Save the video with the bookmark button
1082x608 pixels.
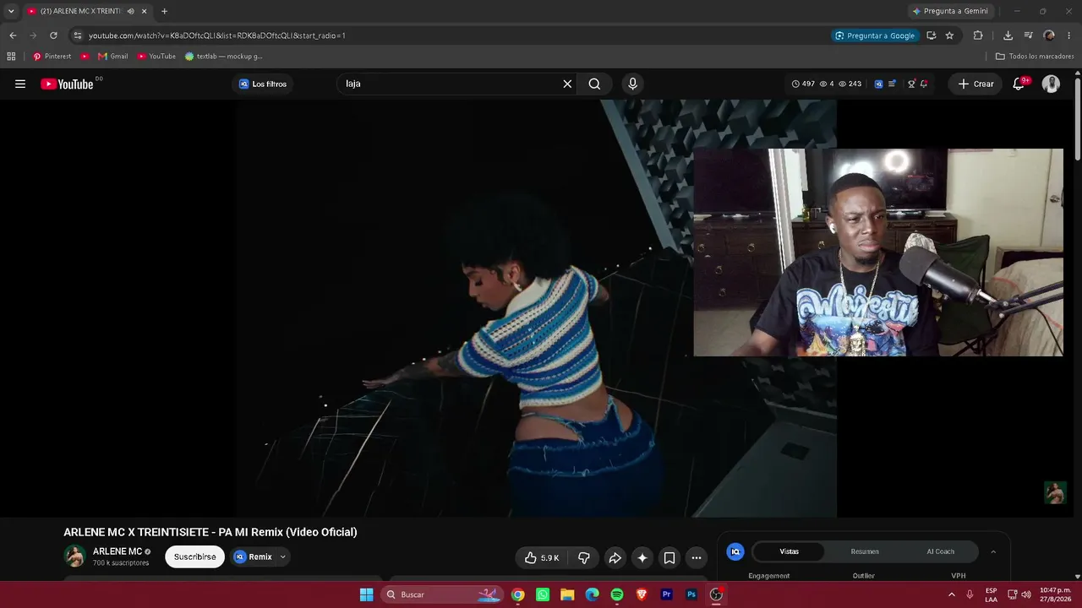669,557
